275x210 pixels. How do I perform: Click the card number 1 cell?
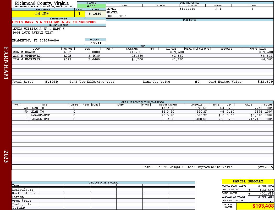tap(80, 14)
